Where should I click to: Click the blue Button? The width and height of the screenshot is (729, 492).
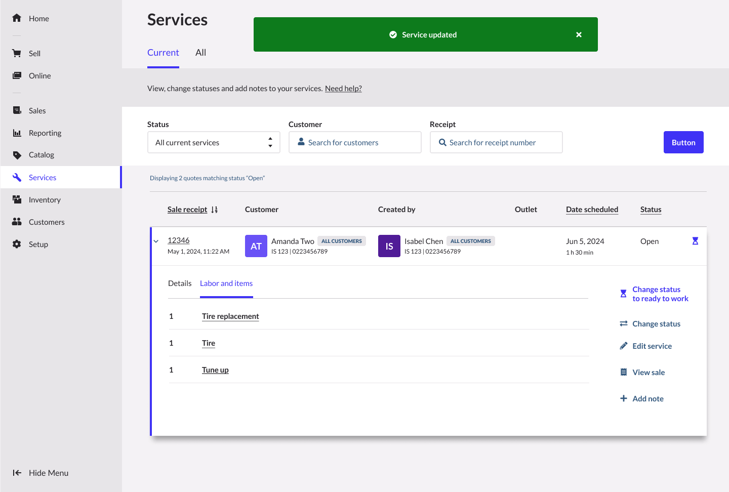tap(683, 142)
